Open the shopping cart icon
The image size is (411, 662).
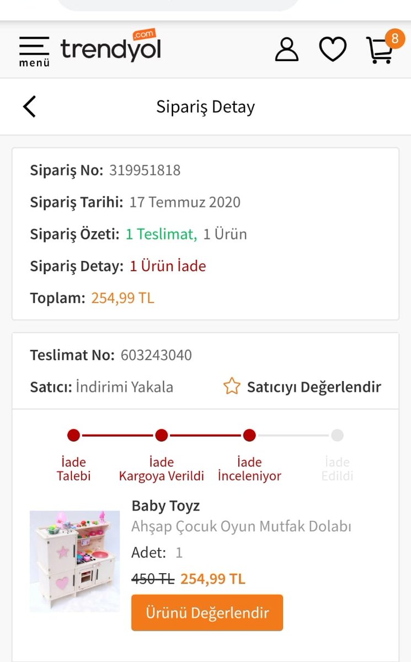pyautogui.click(x=380, y=50)
